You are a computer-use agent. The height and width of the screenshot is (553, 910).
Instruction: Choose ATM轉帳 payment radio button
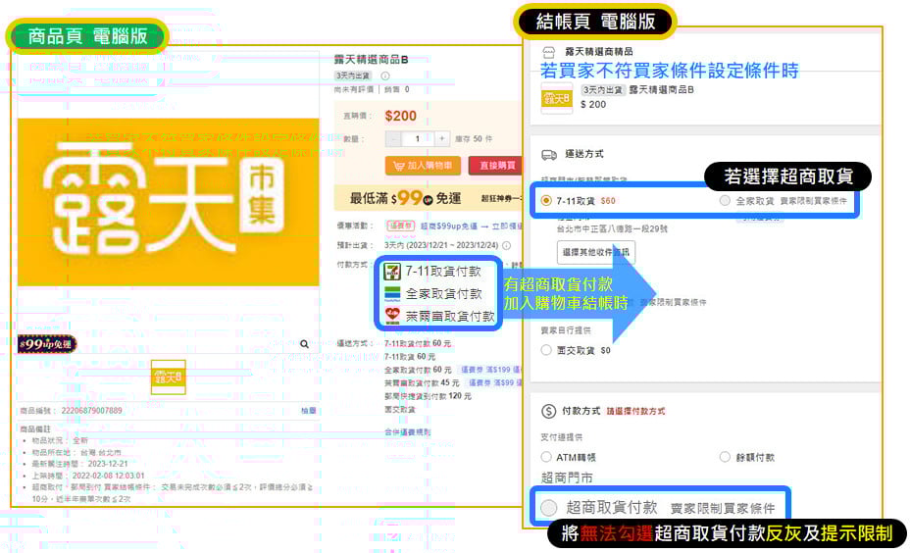coord(546,457)
